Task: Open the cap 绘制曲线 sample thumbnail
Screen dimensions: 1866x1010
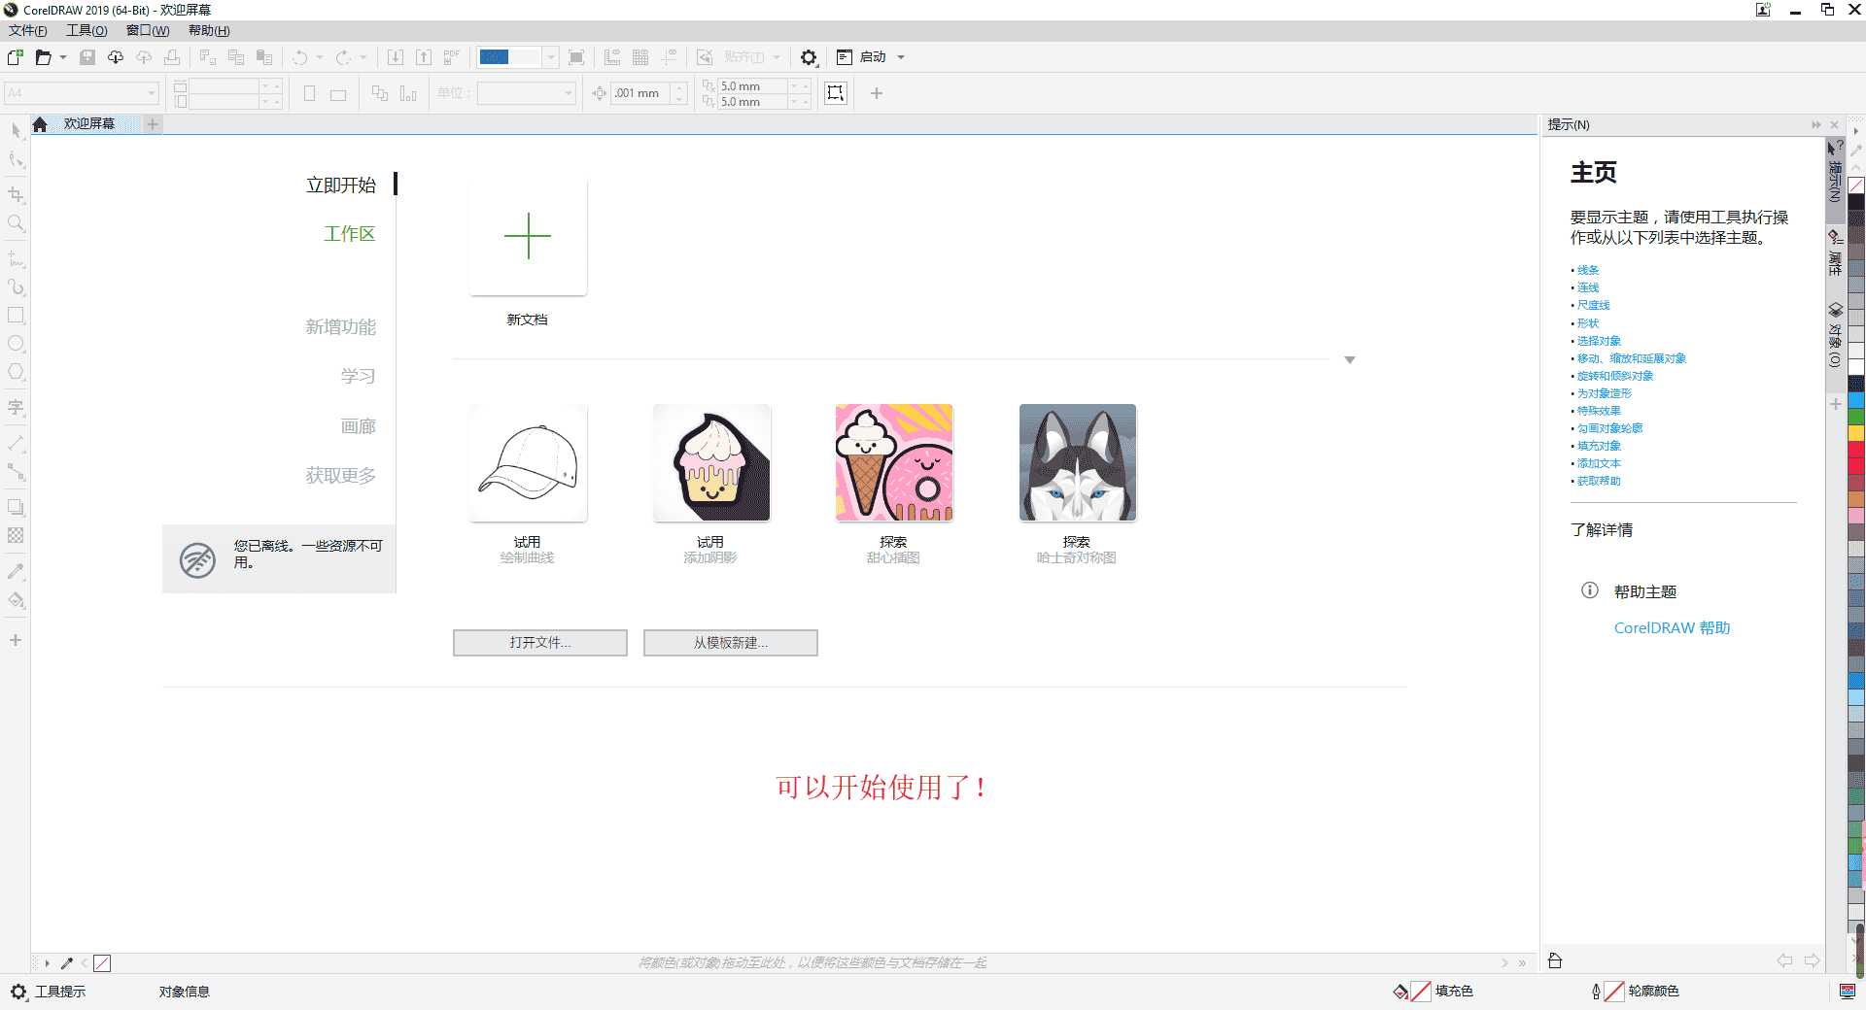Action: (528, 462)
